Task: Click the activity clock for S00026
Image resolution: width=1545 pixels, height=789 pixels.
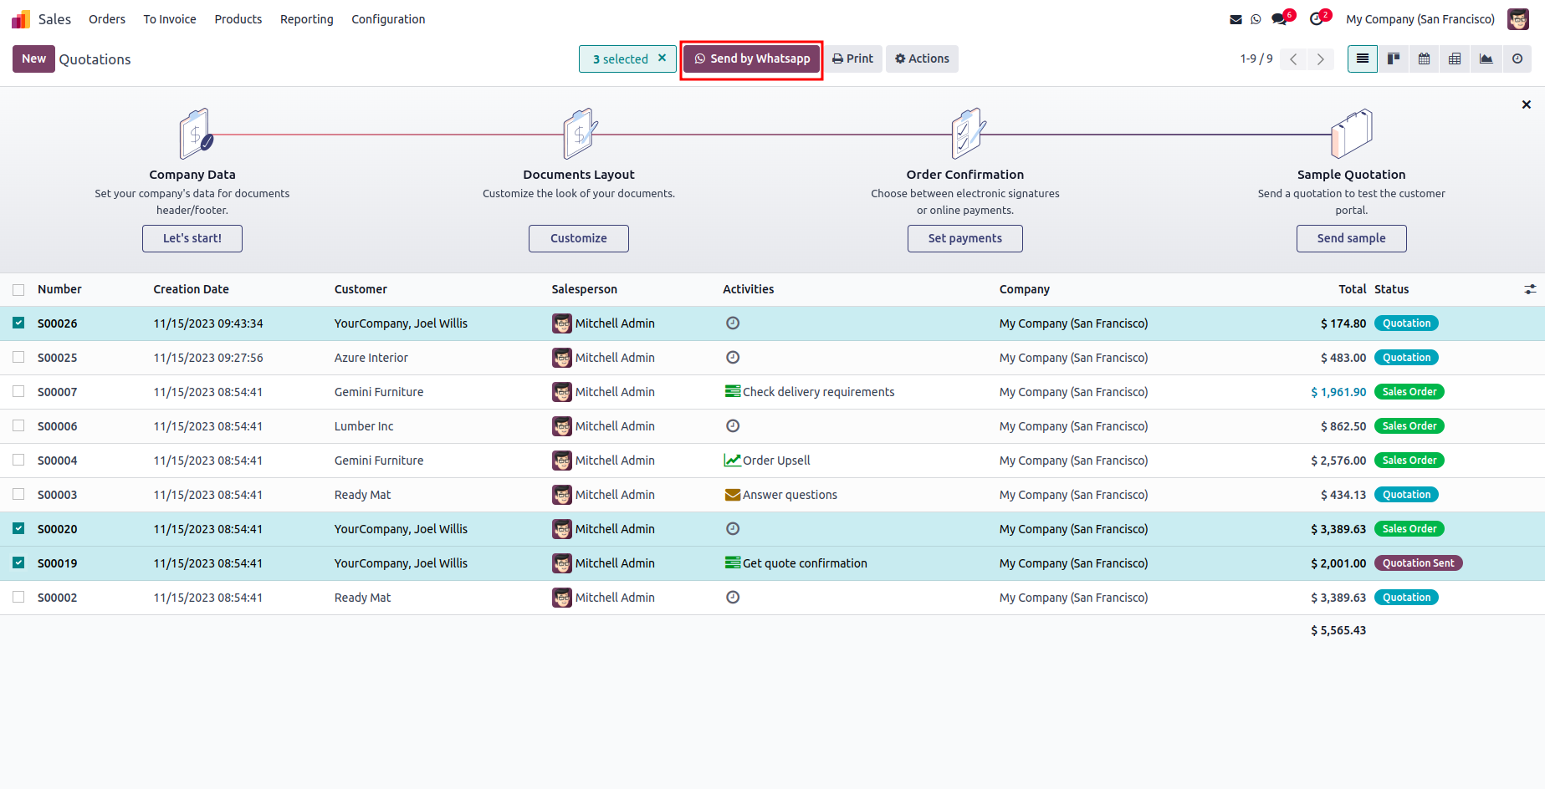Action: coord(733,323)
